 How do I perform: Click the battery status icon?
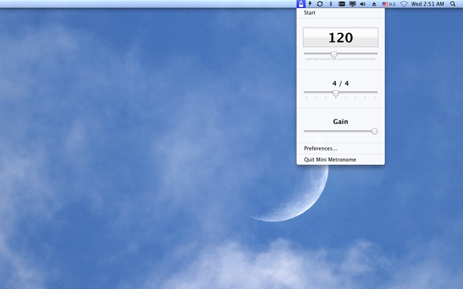[x=341, y=4]
